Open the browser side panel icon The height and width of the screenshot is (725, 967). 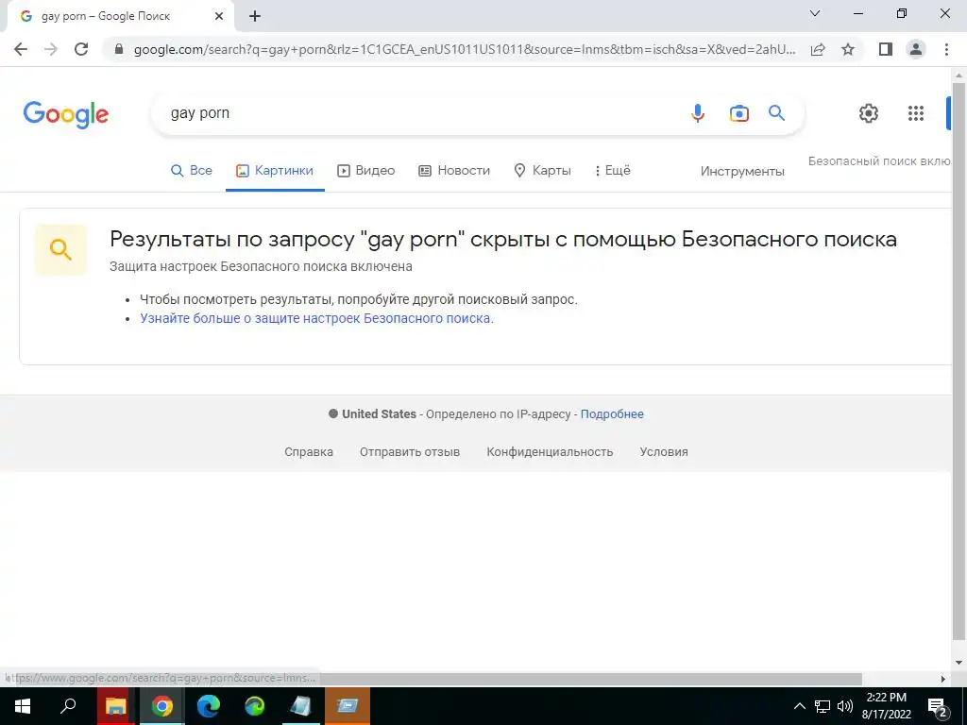coord(886,49)
